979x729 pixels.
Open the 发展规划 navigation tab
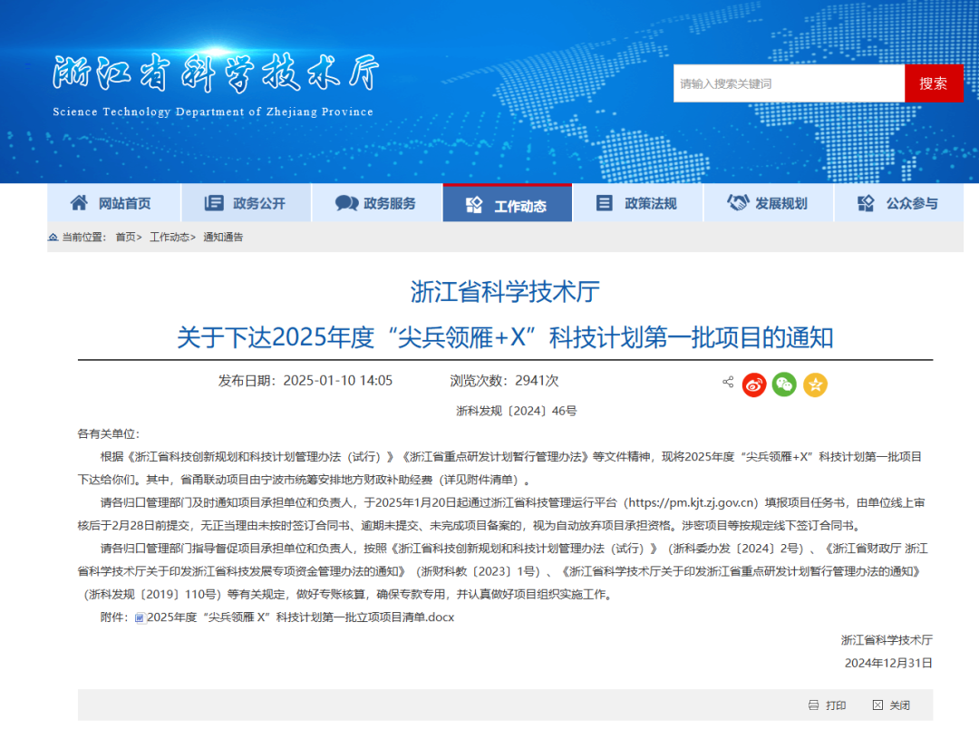(768, 203)
